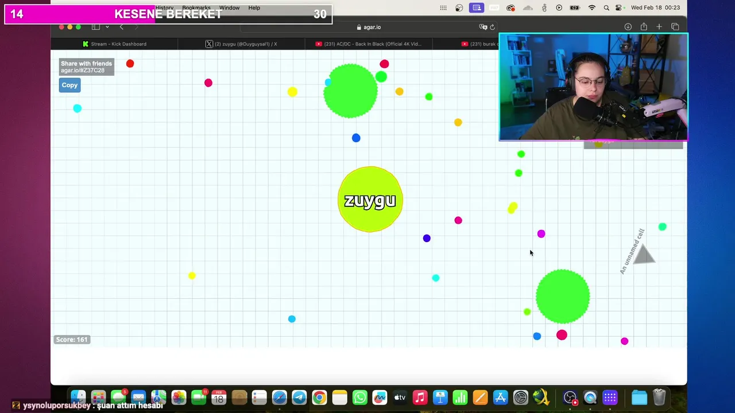Open Reminders from the Dock
This screenshot has height=413, width=735.
259,398
